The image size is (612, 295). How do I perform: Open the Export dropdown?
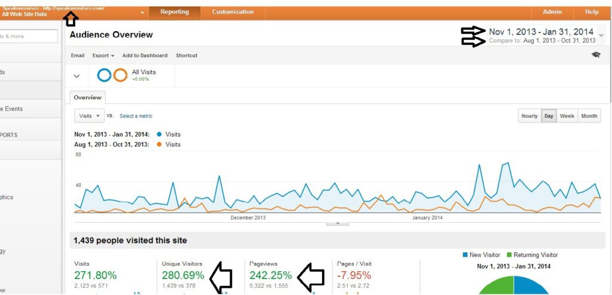point(103,56)
